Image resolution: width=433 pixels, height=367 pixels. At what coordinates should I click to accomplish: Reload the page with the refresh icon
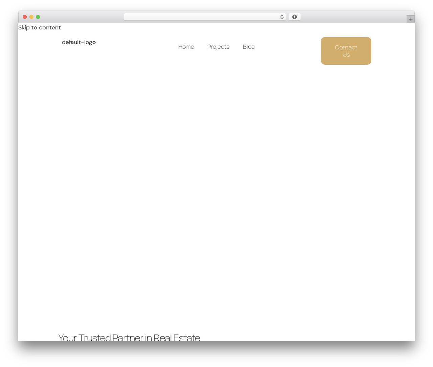[x=281, y=17]
